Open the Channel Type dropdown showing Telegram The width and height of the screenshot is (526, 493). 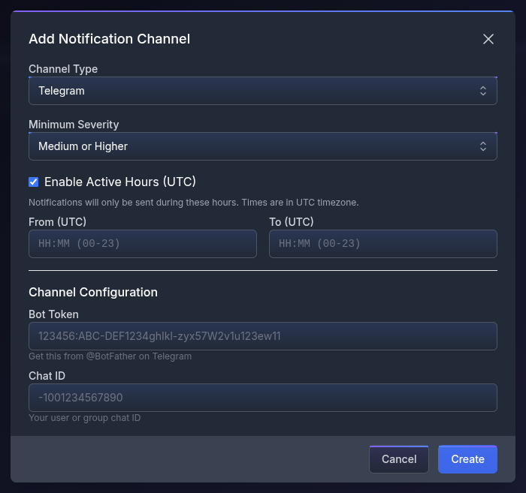click(x=255, y=91)
